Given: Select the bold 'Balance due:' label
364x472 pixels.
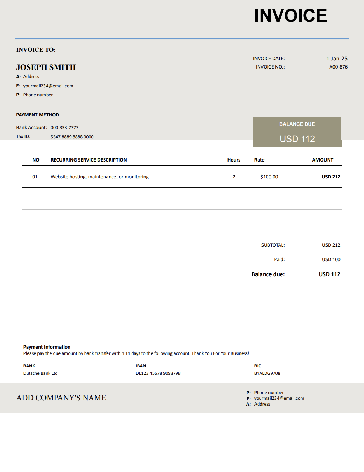Looking at the screenshot, I should (268, 274).
